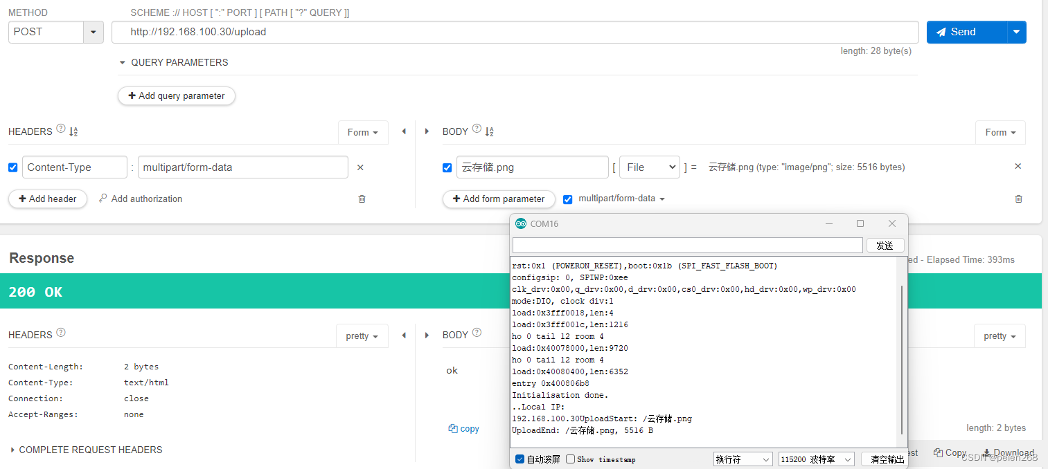This screenshot has height=469, width=1048.
Task: Open the multipart/form-data encoding dropdown
Action: tap(621, 199)
